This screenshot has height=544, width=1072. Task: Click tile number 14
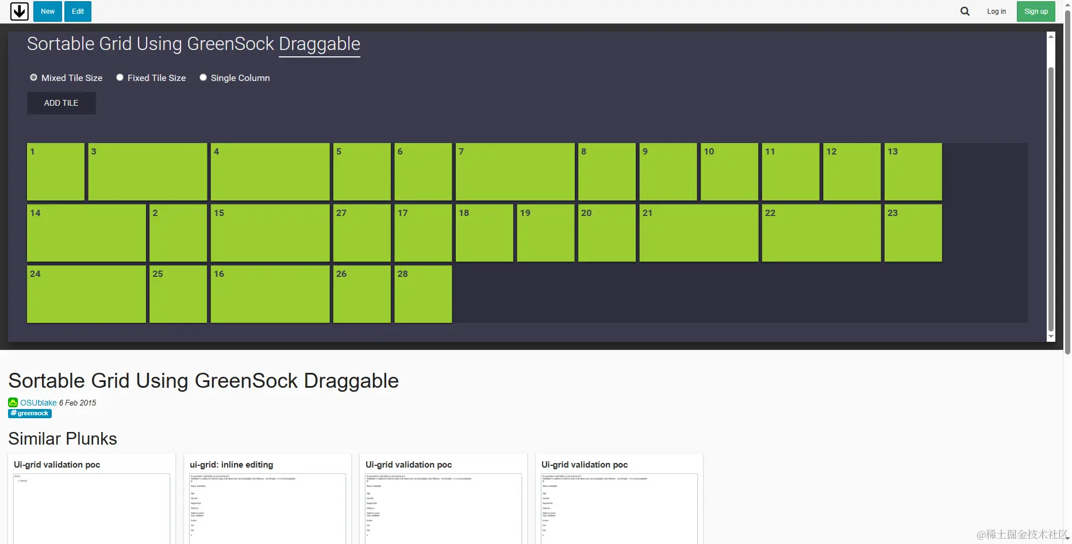coord(86,233)
